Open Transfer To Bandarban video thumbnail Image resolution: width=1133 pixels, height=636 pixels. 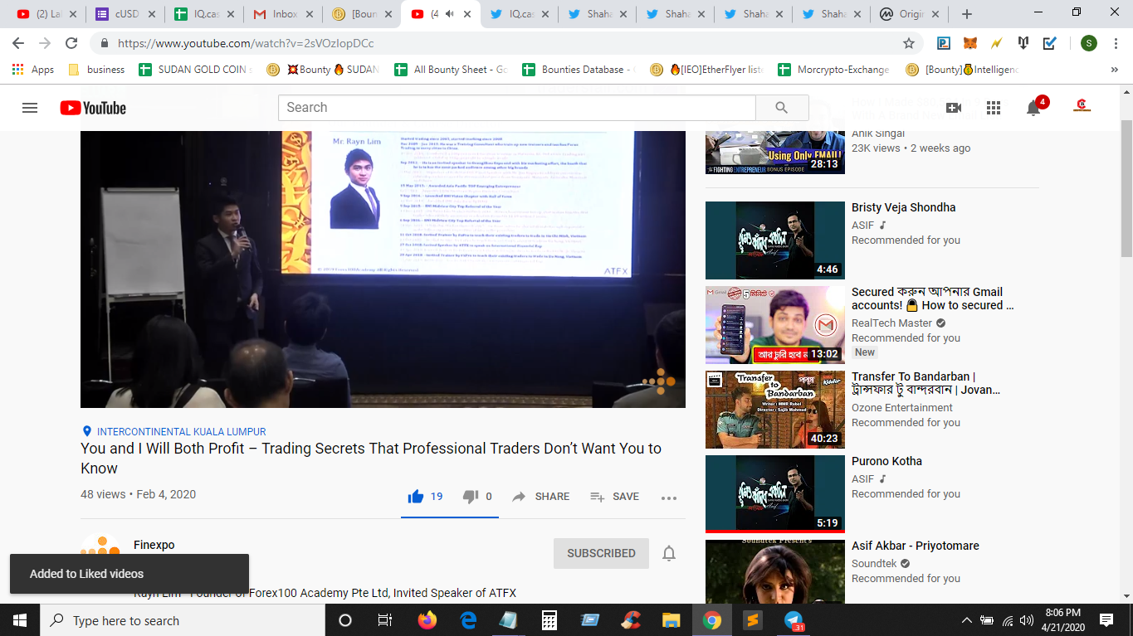pyautogui.click(x=775, y=410)
